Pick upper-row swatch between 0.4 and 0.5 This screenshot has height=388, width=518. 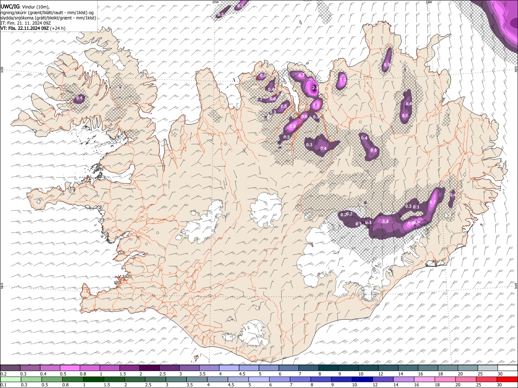coord(50,368)
